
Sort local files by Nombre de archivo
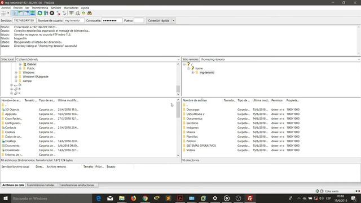[12, 100]
